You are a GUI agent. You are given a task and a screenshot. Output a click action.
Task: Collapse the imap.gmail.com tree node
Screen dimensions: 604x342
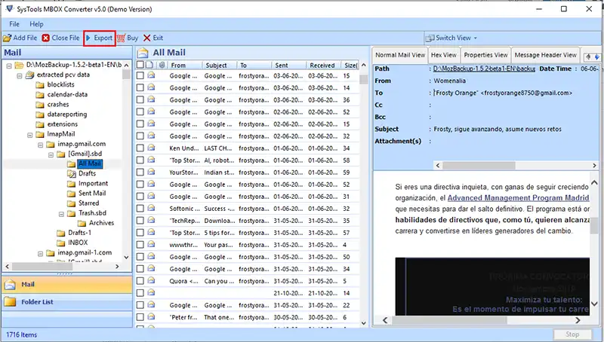pos(40,145)
